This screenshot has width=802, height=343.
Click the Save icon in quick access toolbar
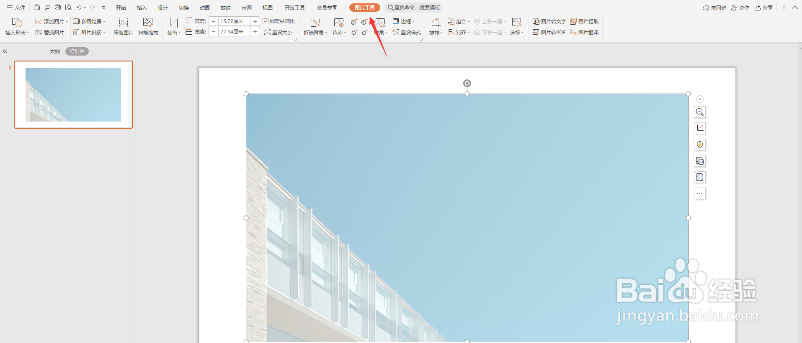tap(37, 8)
